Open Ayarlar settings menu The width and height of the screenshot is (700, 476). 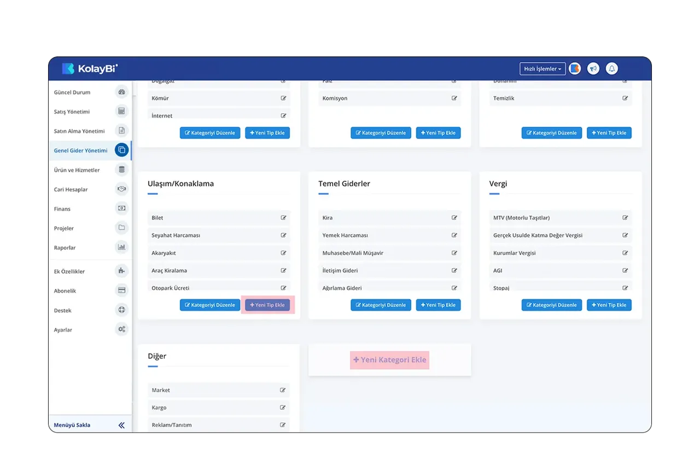(x=90, y=330)
